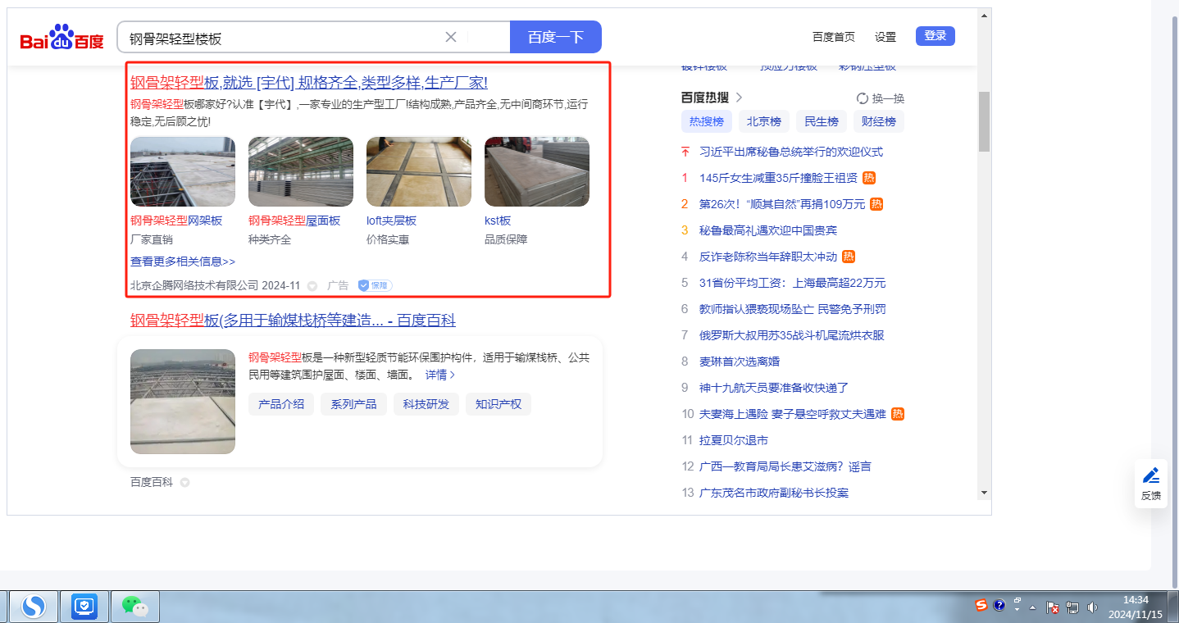Clear the search box with the X icon
This screenshot has height=623, width=1179.
click(x=451, y=37)
